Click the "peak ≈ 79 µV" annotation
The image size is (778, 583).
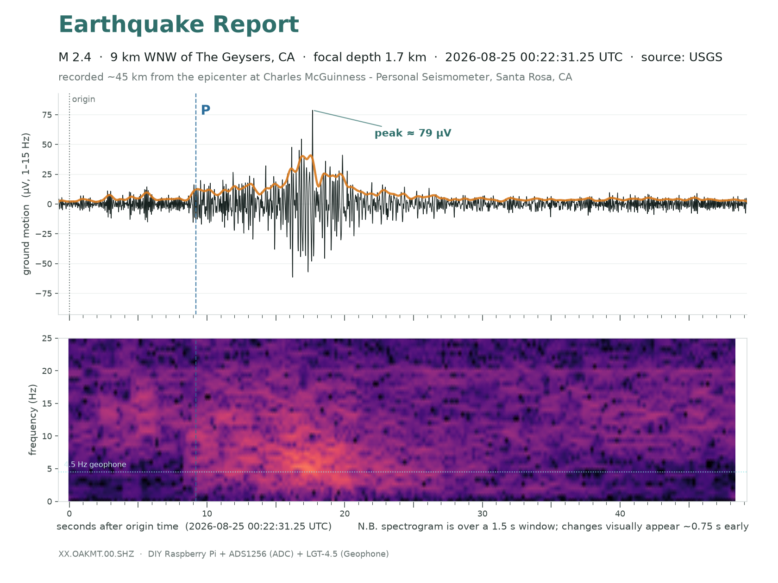coord(413,133)
